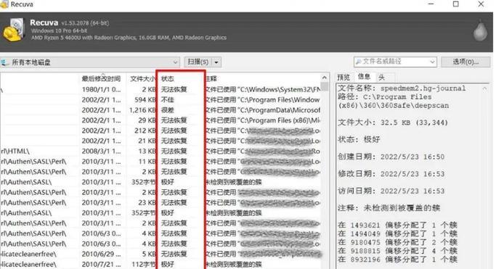The image size is (496, 269).
Task: Select the 1,216 KB file size cell
Action: pyautogui.click(x=142, y=110)
